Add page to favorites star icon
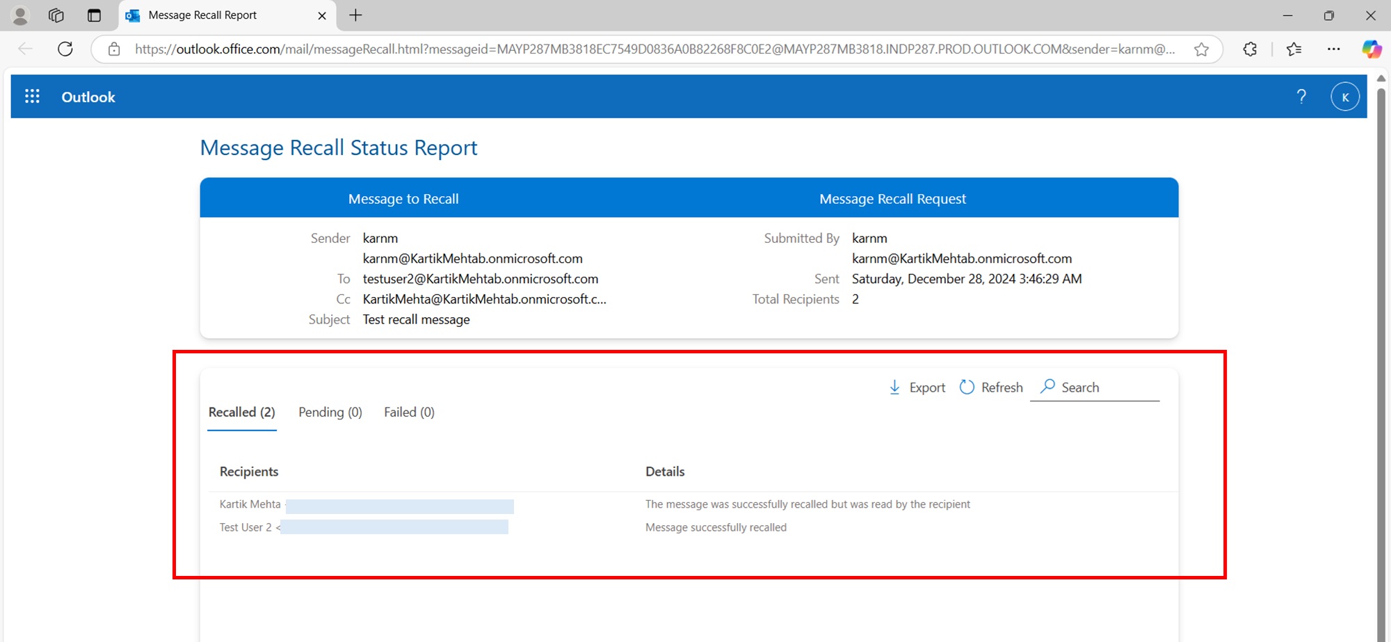This screenshot has width=1391, height=642. pyautogui.click(x=1201, y=49)
